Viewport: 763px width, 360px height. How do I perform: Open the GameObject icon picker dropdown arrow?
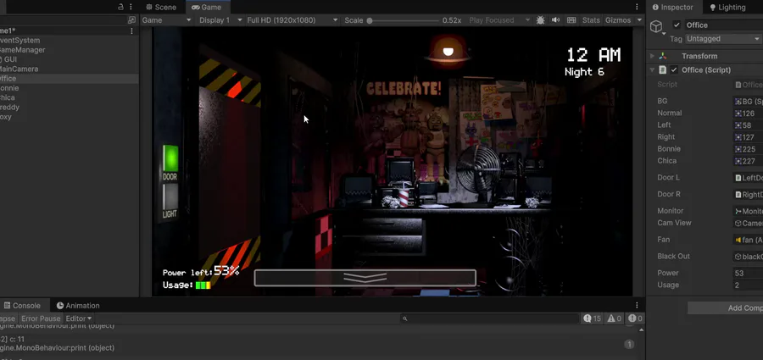pos(664,34)
